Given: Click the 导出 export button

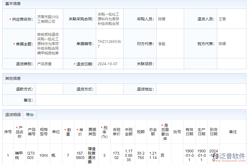Looking at the screenshot, I should click(30, 115).
